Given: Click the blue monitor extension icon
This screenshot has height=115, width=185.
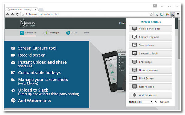Looking at the screenshot, I should [162, 14].
